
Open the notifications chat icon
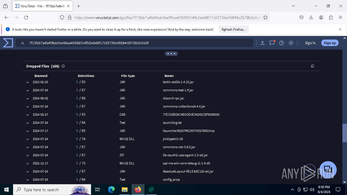272,43
